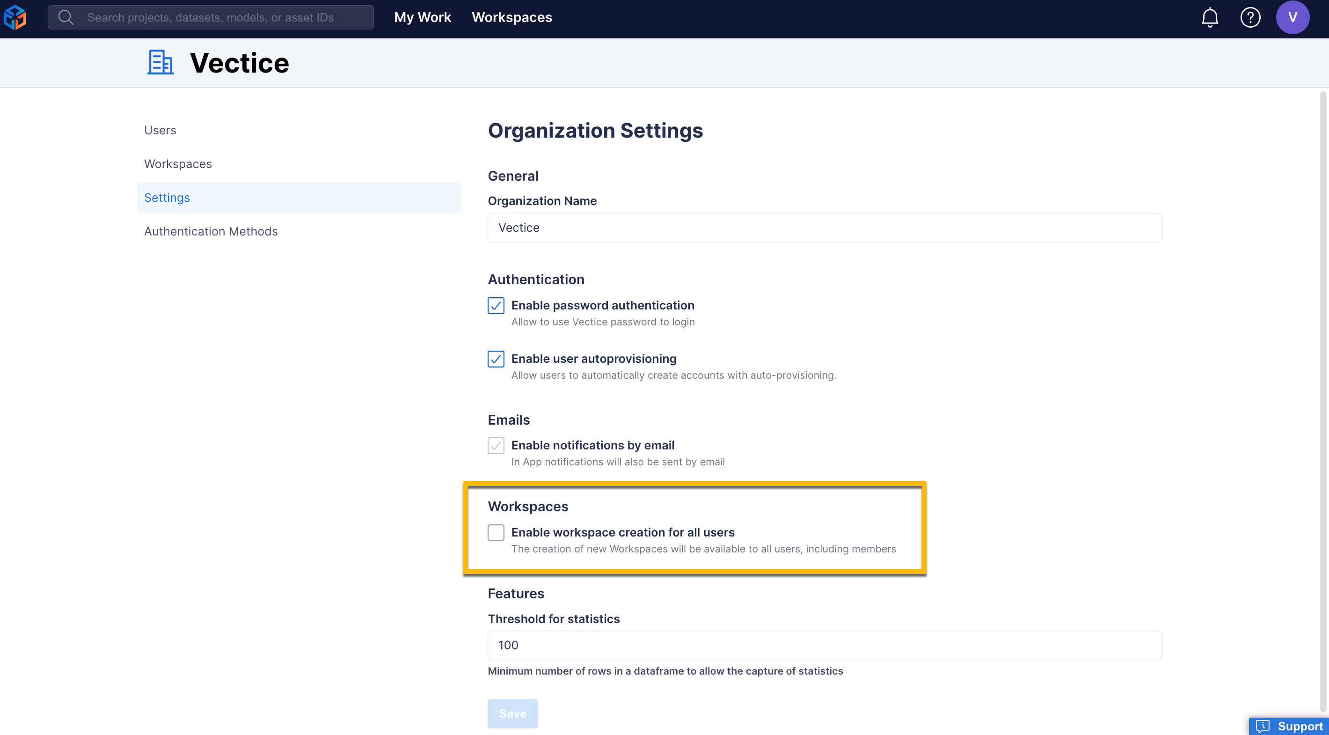
Task: Enable workspace creation for all users
Action: pyautogui.click(x=496, y=532)
